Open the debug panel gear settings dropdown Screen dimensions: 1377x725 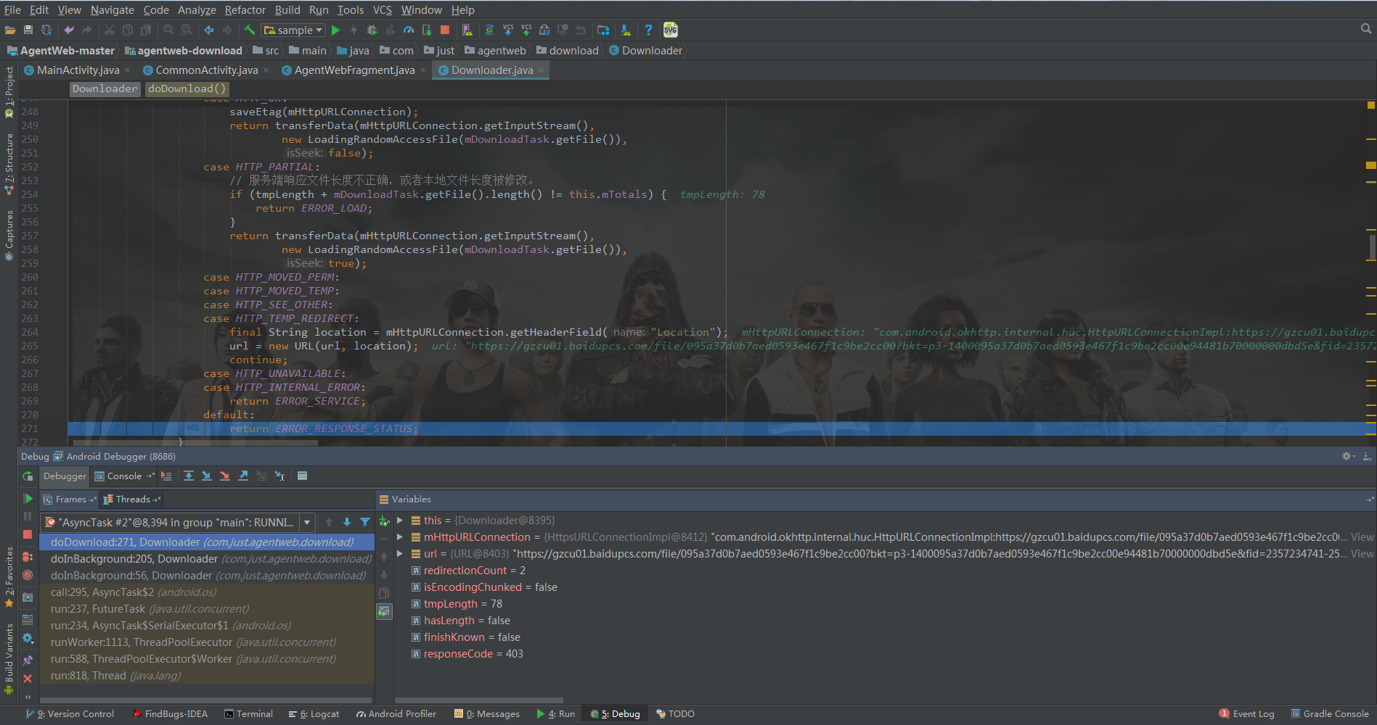coord(1348,456)
